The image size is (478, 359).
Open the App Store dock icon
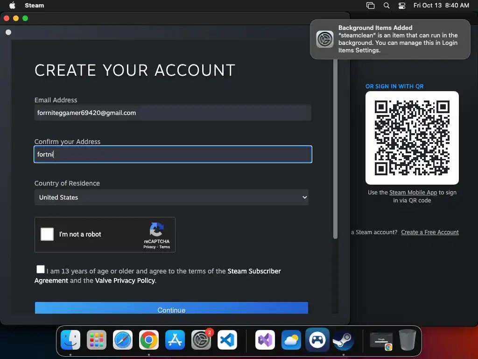(x=175, y=340)
